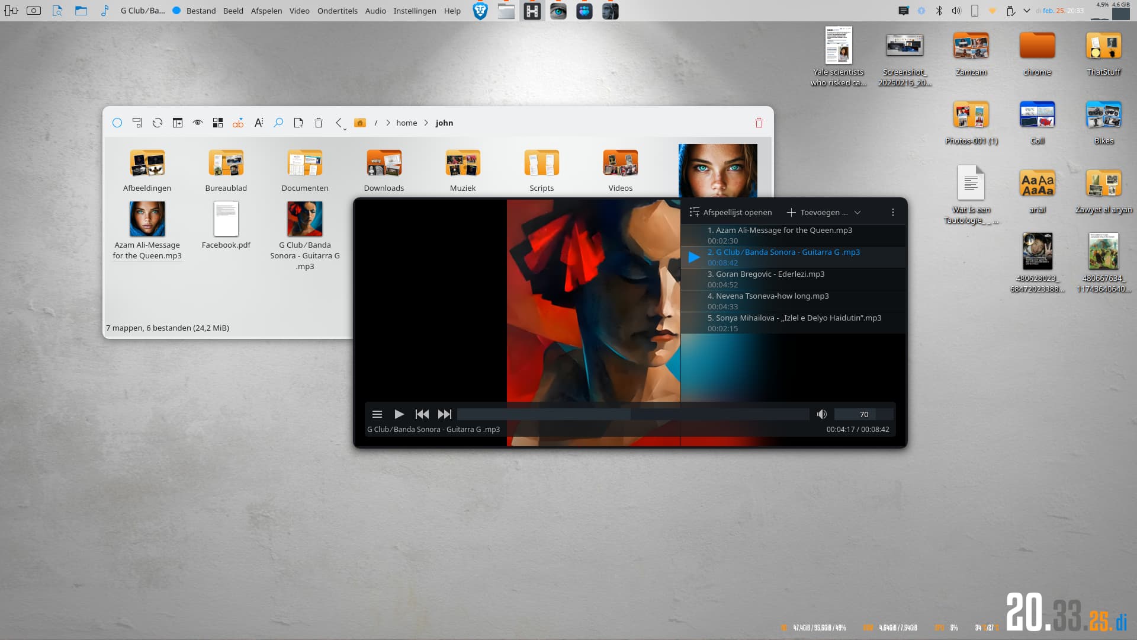Viewport: 1137px width, 640px height.
Task: Open the Beeld menu
Action: coord(233,11)
